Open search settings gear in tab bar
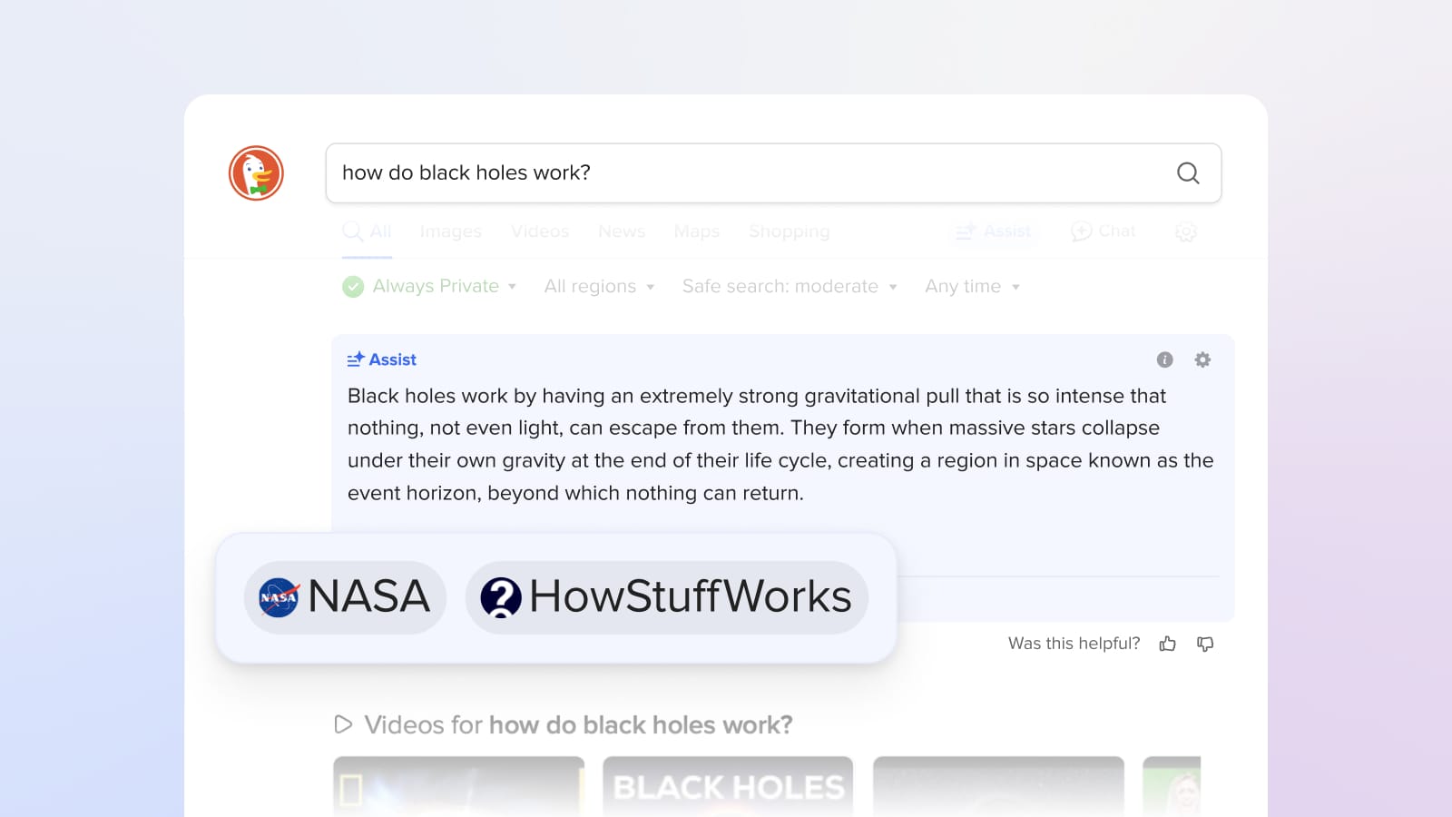Image resolution: width=1452 pixels, height=817 pixels. click(x=1185, y=232)
